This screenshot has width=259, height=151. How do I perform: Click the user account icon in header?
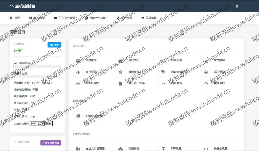[x=237, y=6]
